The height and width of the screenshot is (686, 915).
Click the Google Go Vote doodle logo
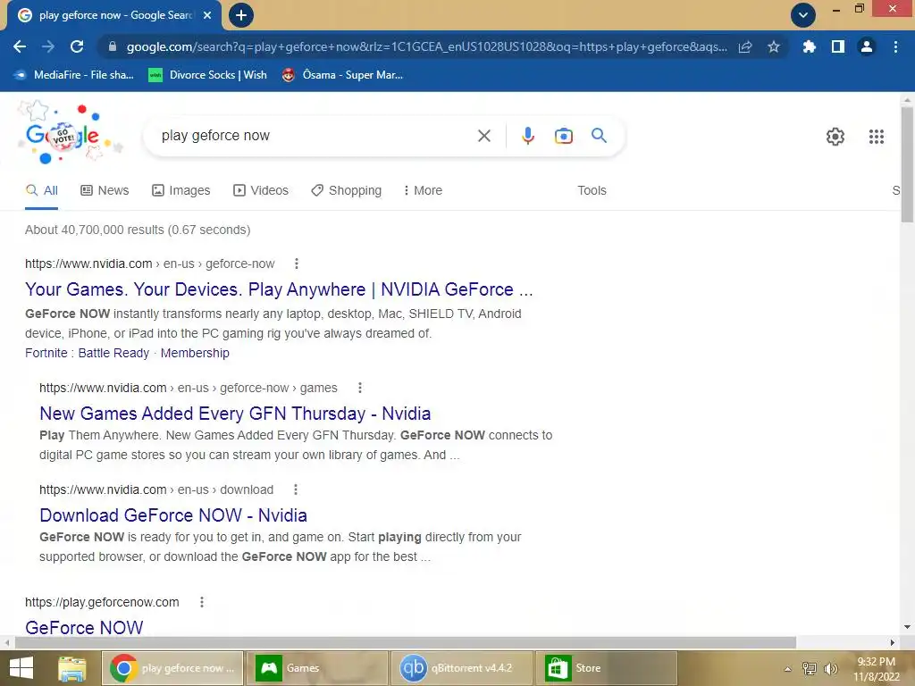(69, 134)
